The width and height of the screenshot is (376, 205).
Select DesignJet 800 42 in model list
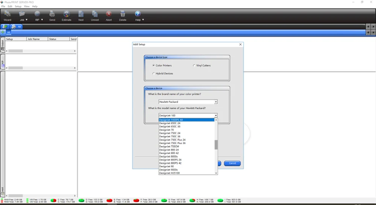(x=186, y=153)
